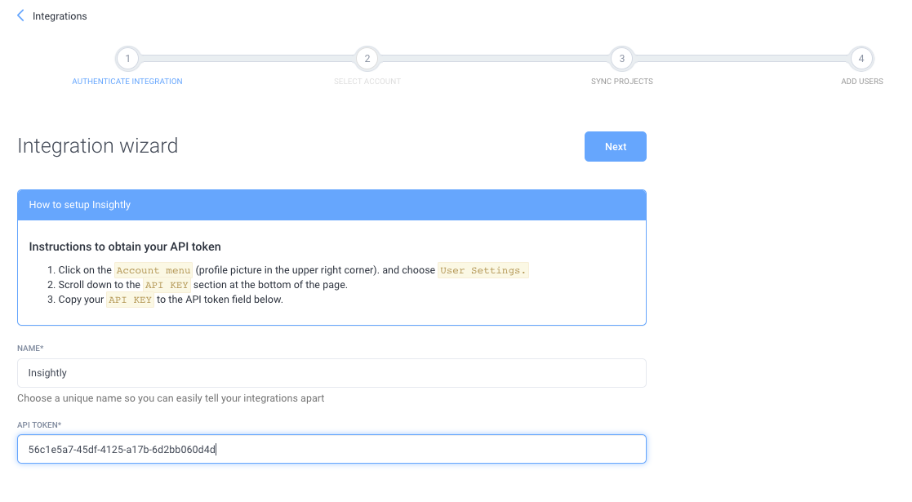Image resolution: width=912 pixels, height=502 pixels.
Task: Select step 4 circle in the wizard
Action: (x=861, y=58)
